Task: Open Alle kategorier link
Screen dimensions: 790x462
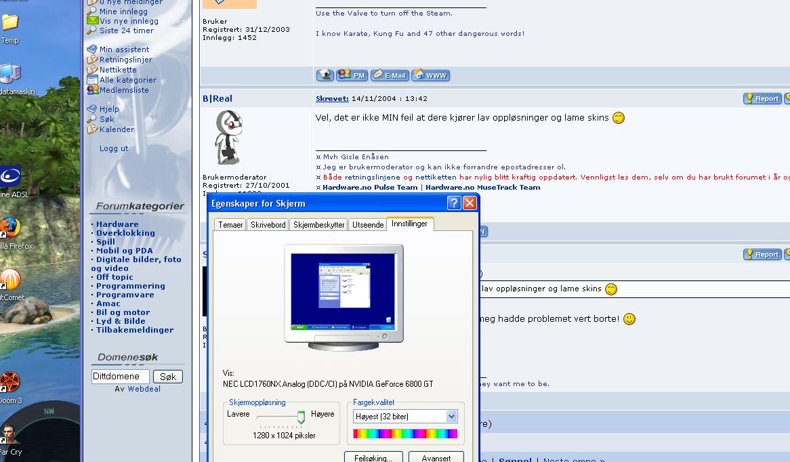Action: click(128, 80)
